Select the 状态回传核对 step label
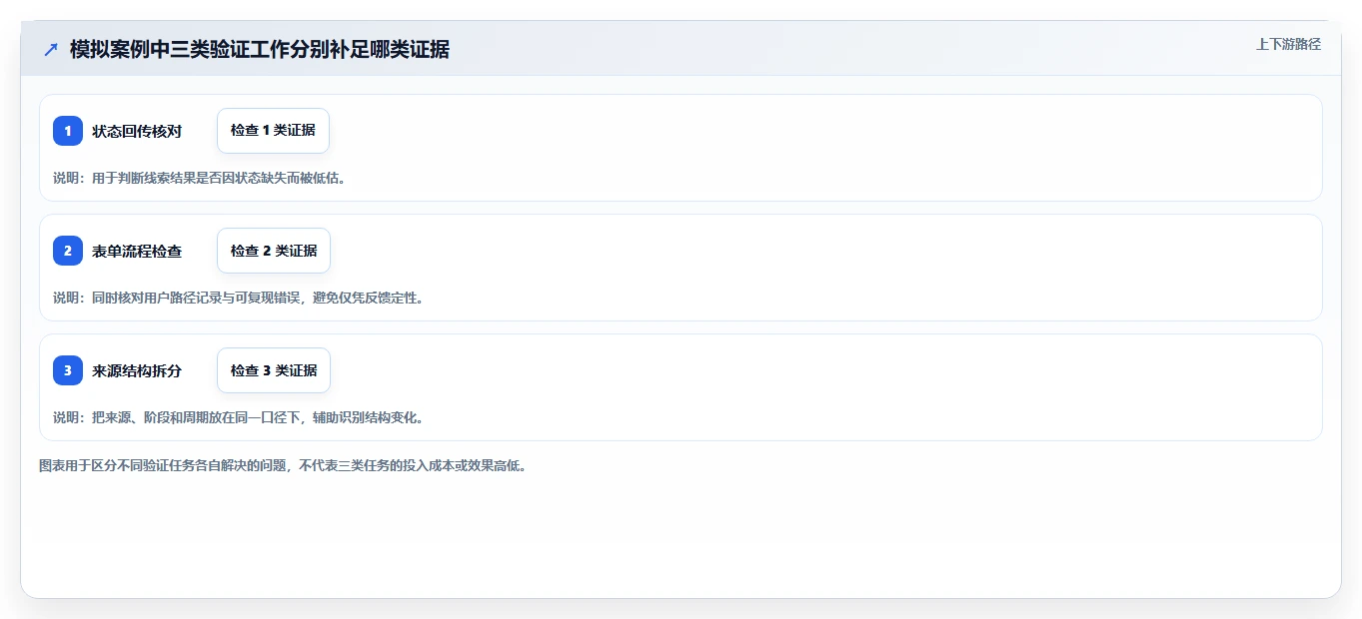 pos(137,131)
